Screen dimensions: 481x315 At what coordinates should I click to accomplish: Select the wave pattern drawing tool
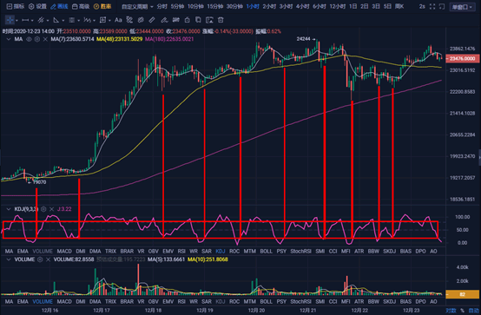tap(87, 20)
